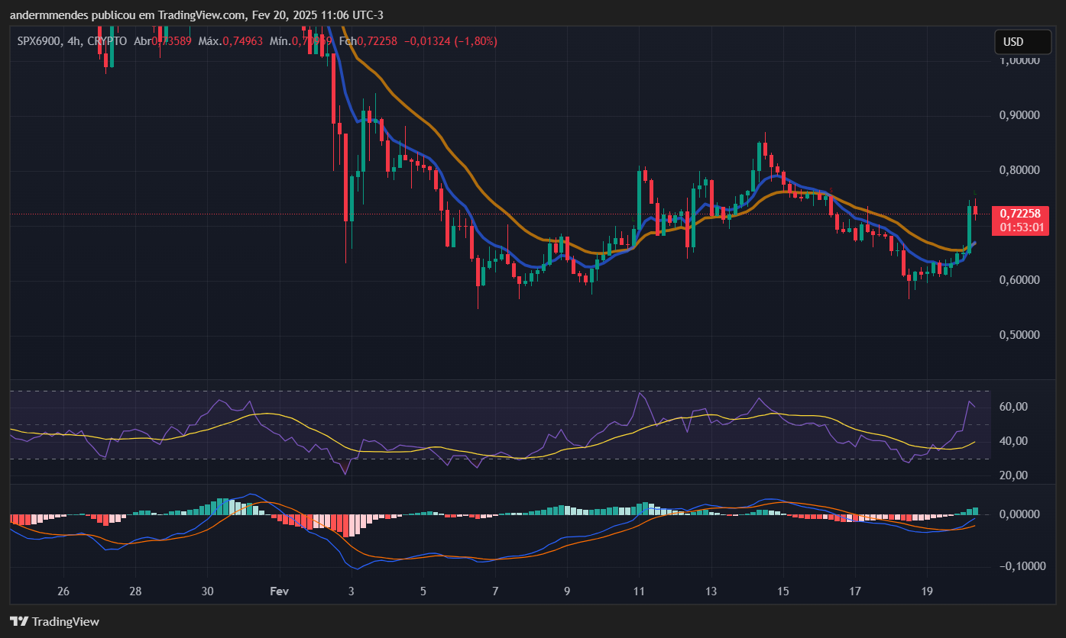Screen dimensions: 1066x638
Task: Click the 26 date label
Action: [x=63, y=591]
